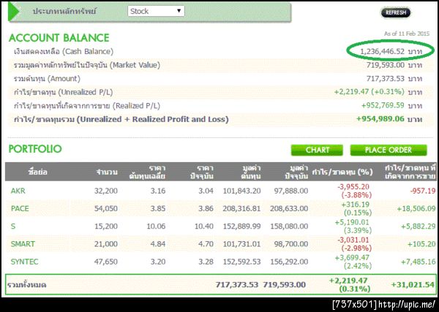Click SMART loss -3,031.01 (-2.98%)
The width and height of the screenshot is (439, 312).
354,244
